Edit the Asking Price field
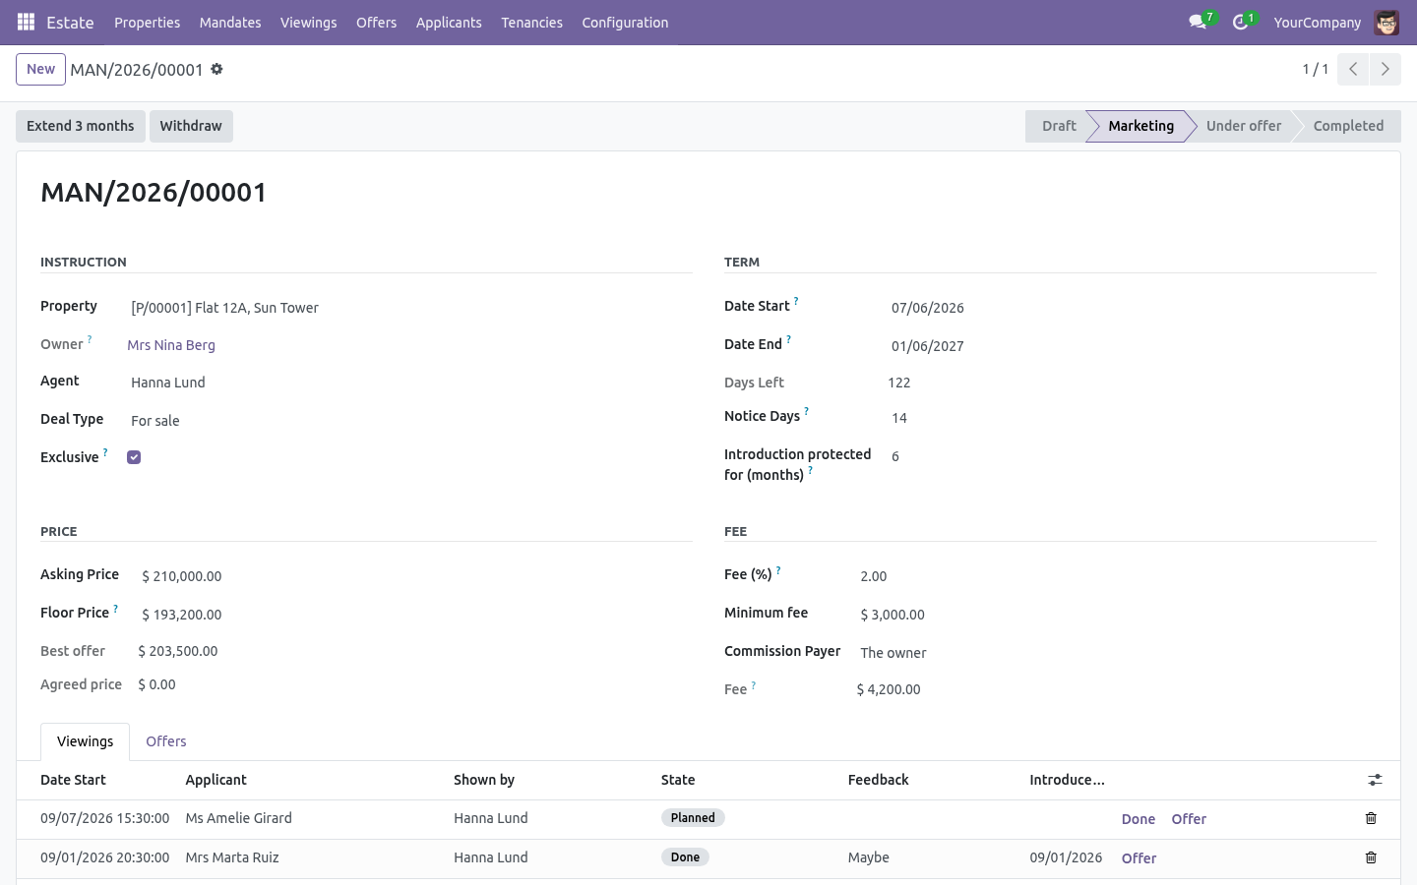1417x885 pixels. tap(415, 576)
